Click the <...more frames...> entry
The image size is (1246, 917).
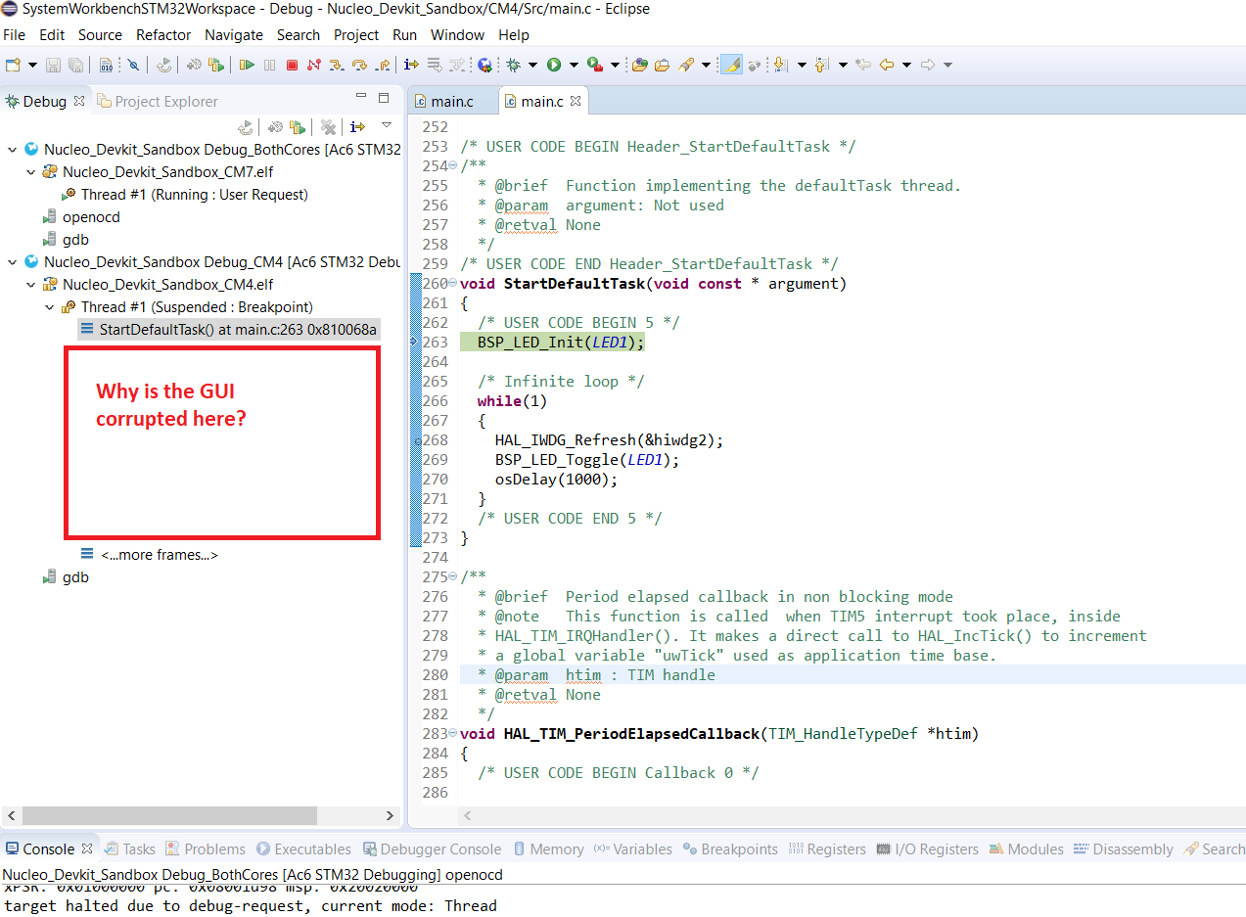[159, 555]
